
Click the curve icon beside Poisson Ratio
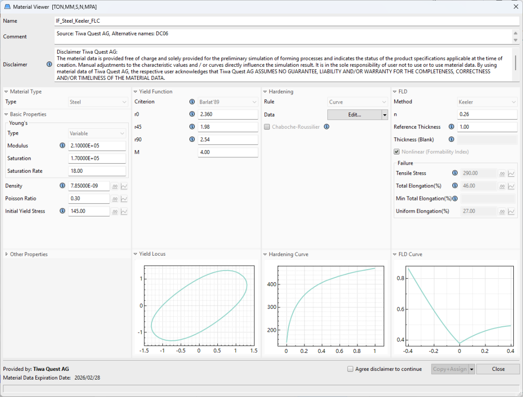(124, 198)
